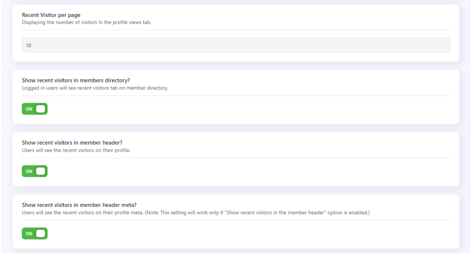Select the value 10 in the visitor count box

29,46
